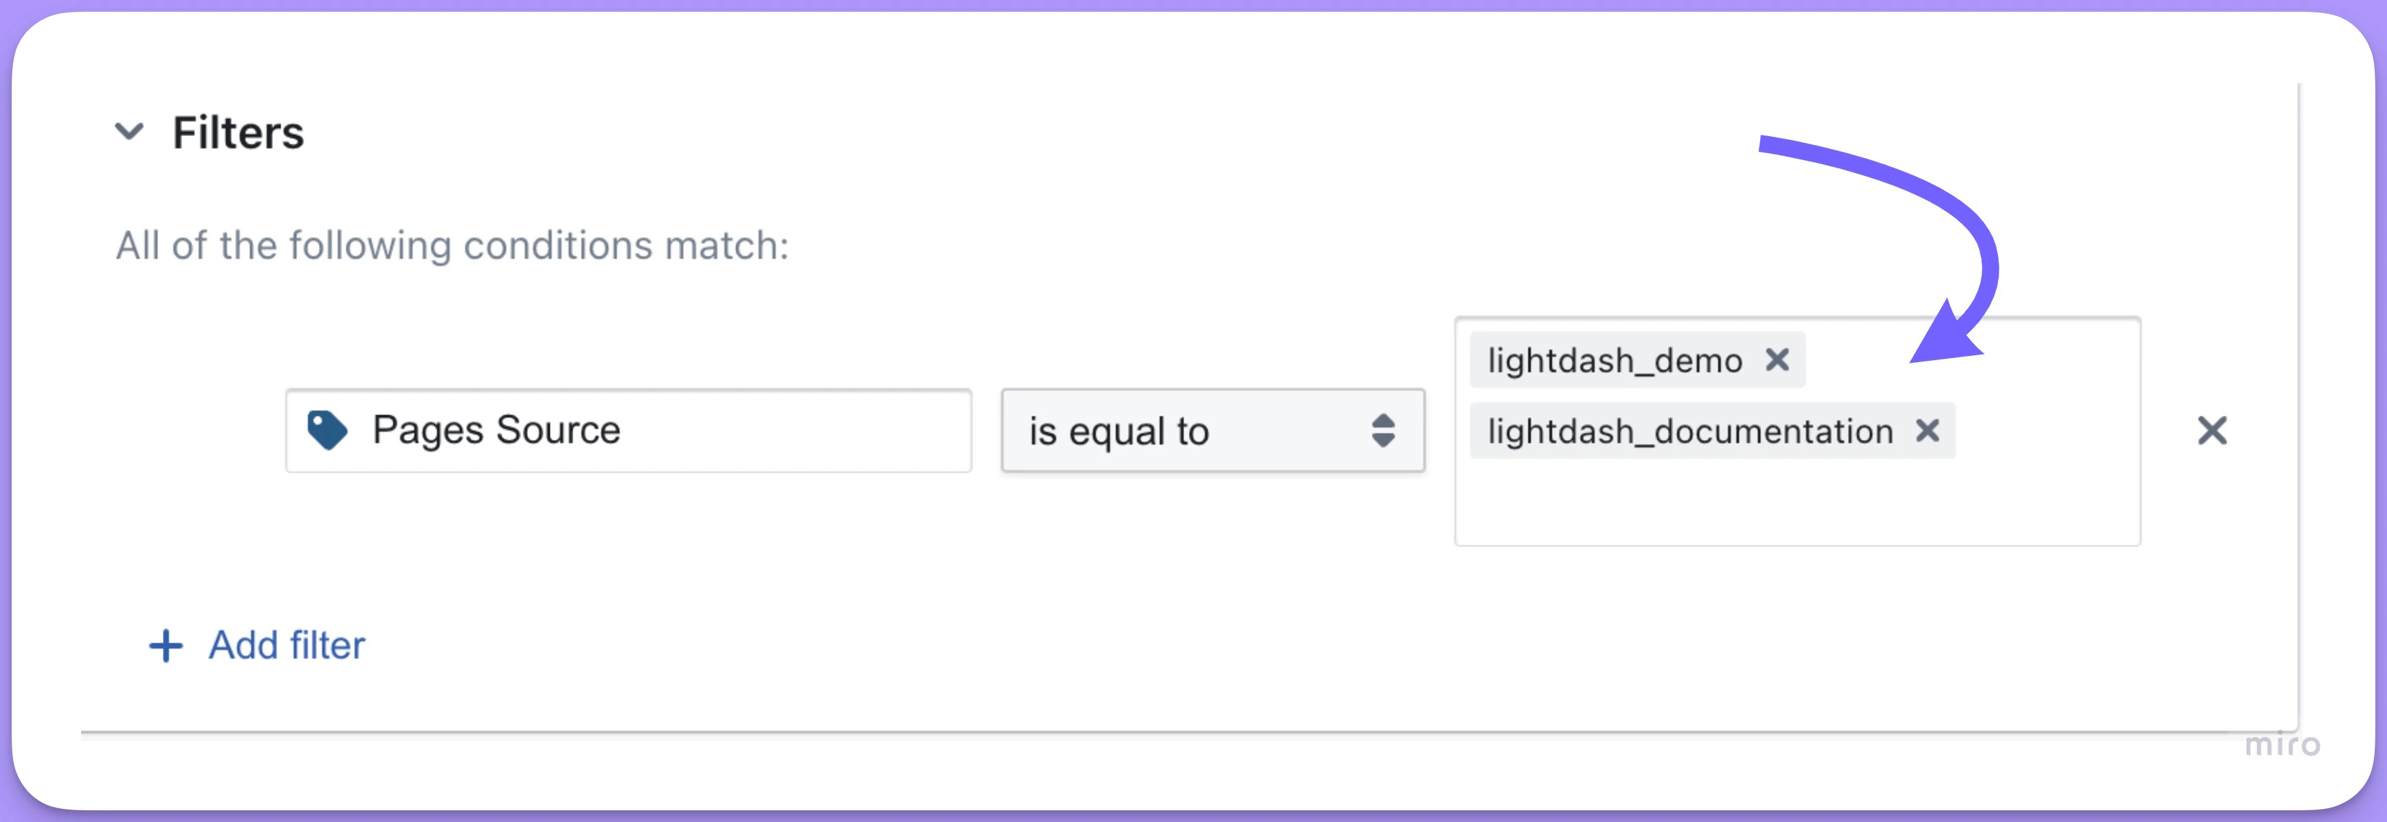Remove the lightdash_documentation value tag
The width and height of the screenshot is (2387, 822).
(1927, 430)
